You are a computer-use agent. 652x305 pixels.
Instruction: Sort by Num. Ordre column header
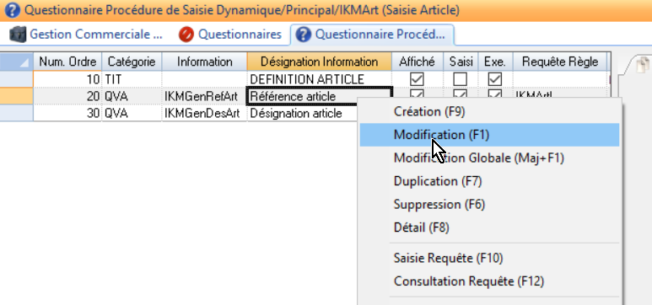tap(67, 62)
